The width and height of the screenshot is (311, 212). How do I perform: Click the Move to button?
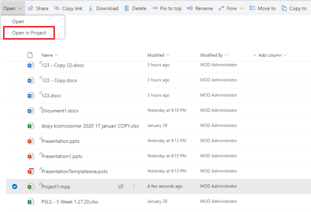[x=263, y=8]
